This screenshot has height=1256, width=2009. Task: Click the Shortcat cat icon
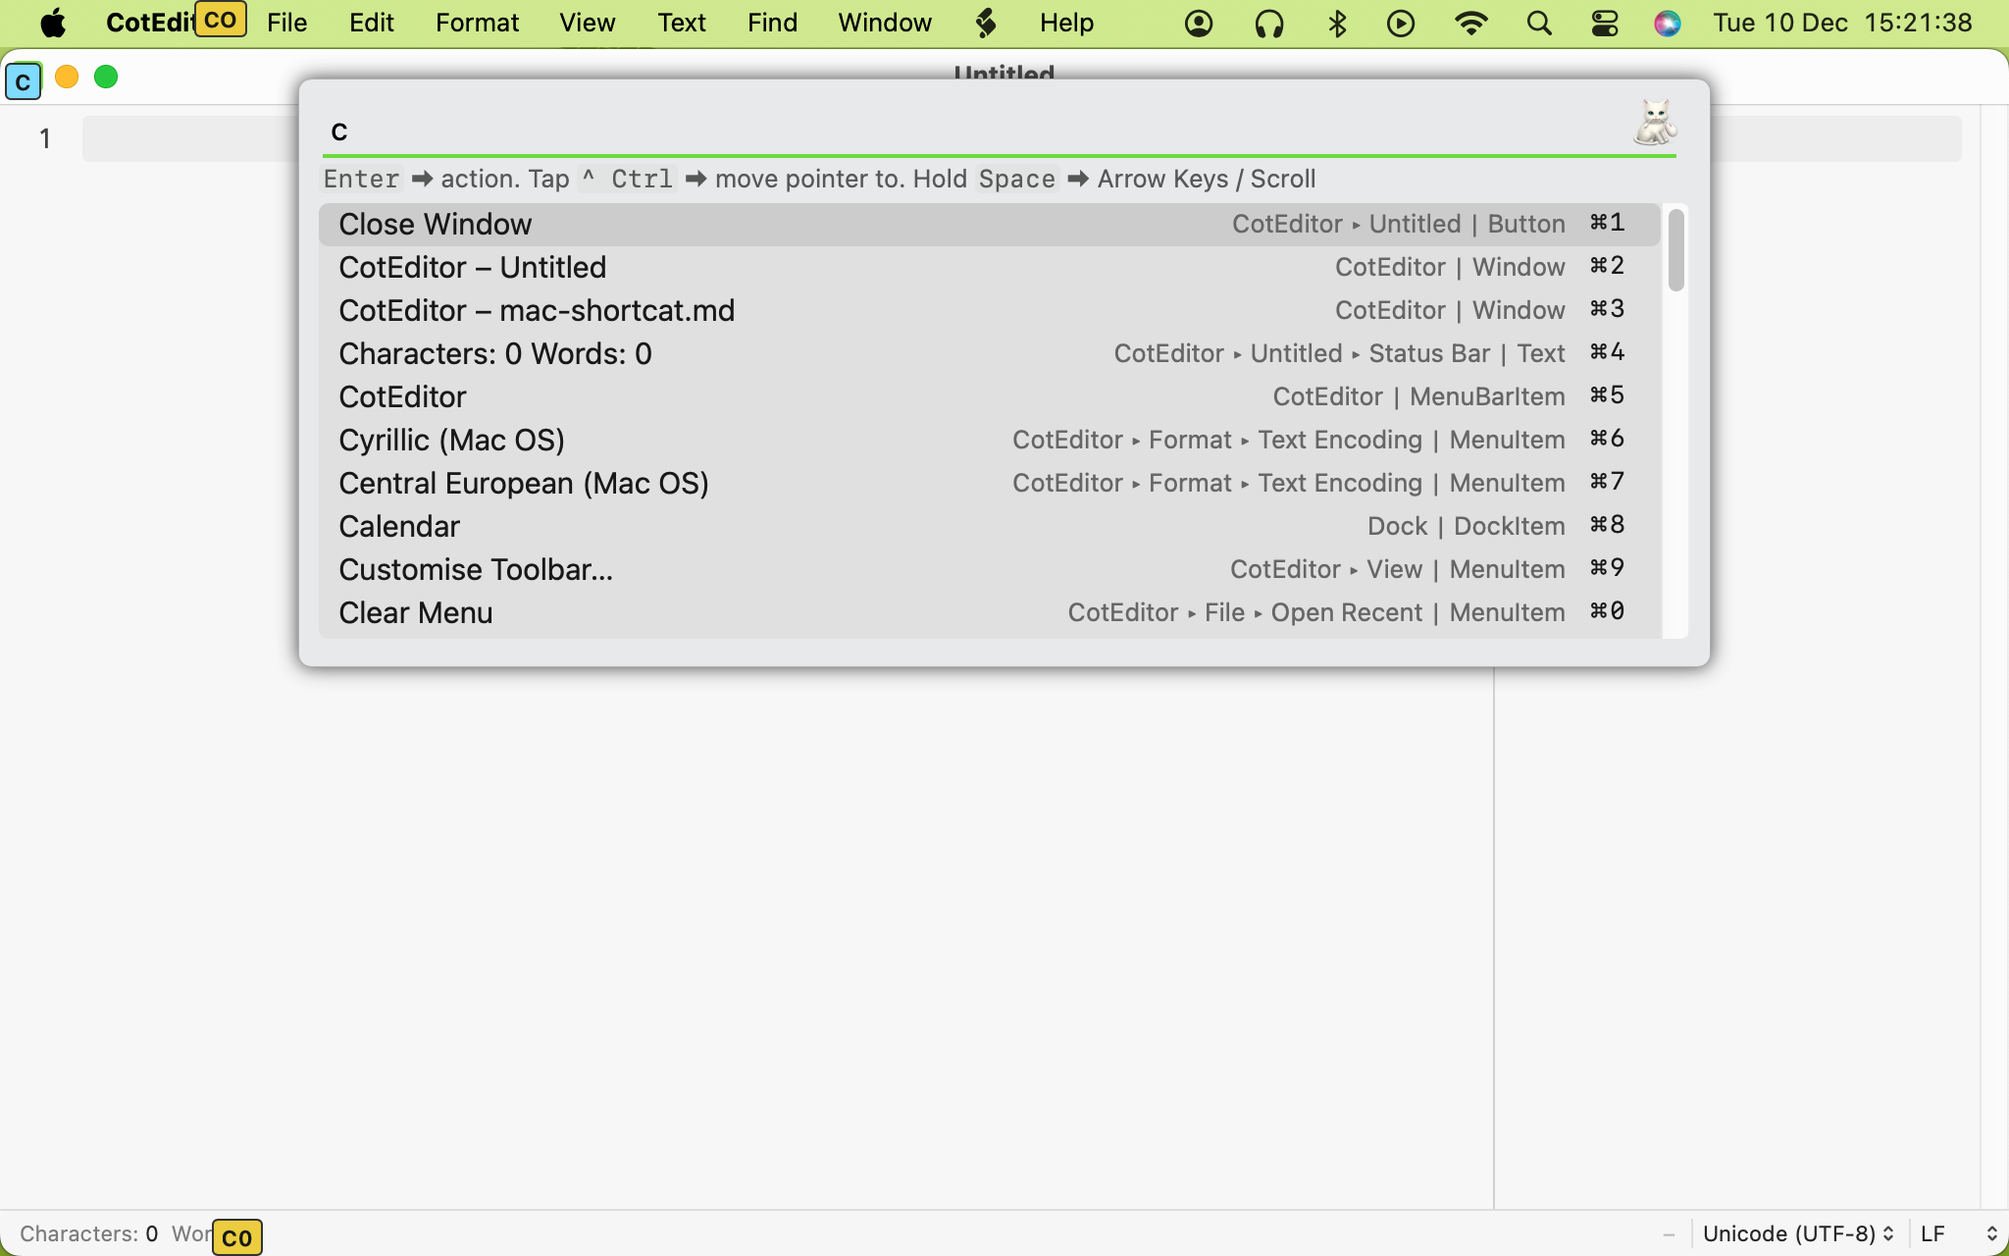pyautogui.click(x=1656, y=123)
